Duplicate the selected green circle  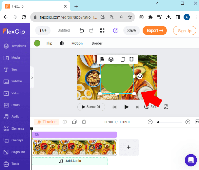point(123,59)
